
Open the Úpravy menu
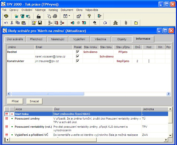14,10
